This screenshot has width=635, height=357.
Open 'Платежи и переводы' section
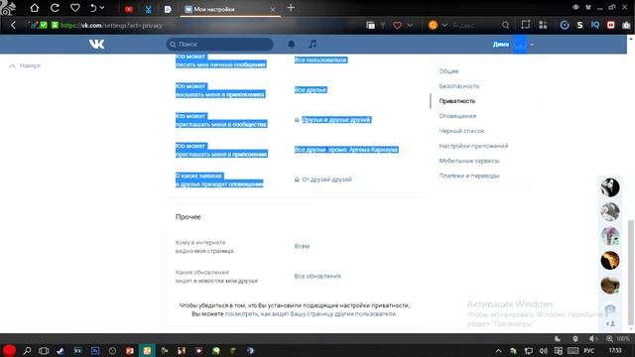tap(469, 177)
